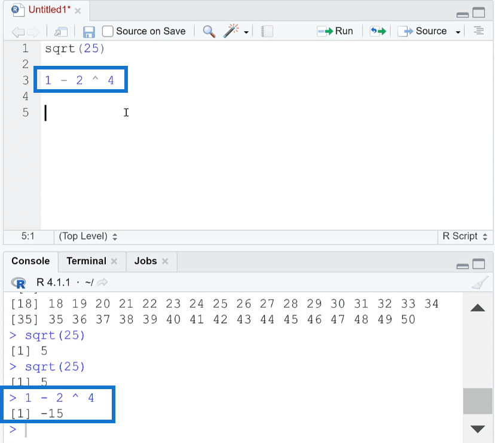Click the cursor position 5:1 indicator
The height and width of the screenshot is (443, 495).
click(x=27, y=236)
